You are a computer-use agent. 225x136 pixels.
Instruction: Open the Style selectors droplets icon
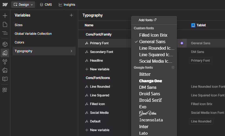pos(5,62)
